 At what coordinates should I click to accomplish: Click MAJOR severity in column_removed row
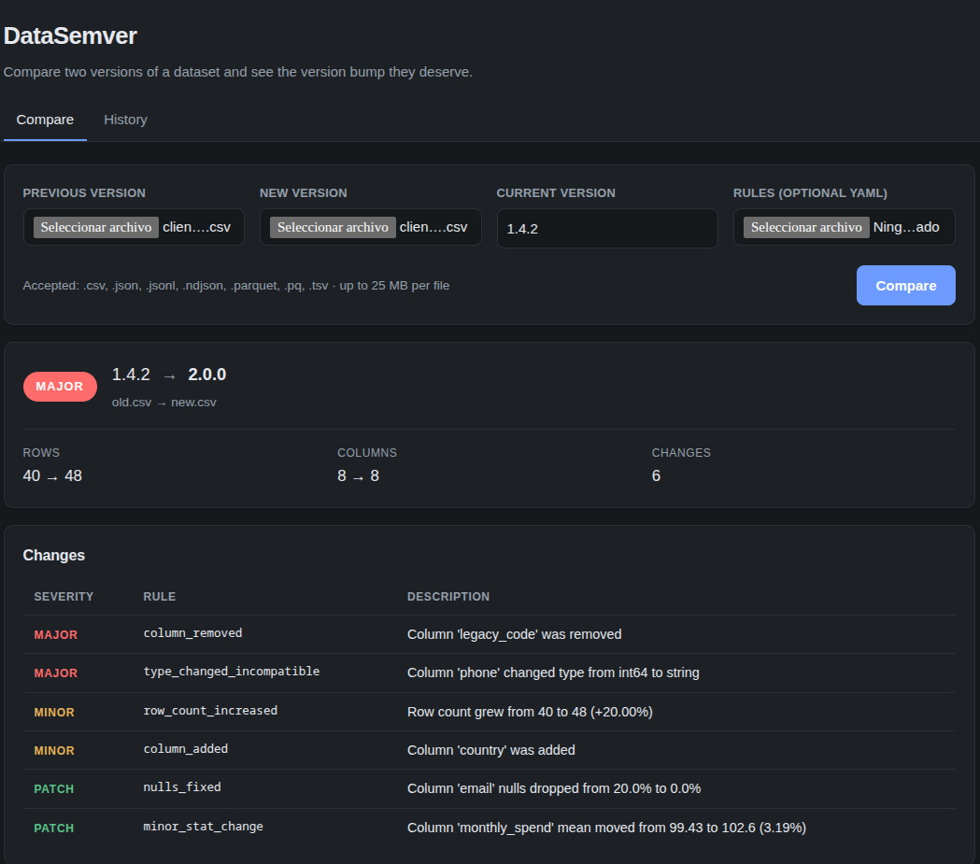click(56, 635)
